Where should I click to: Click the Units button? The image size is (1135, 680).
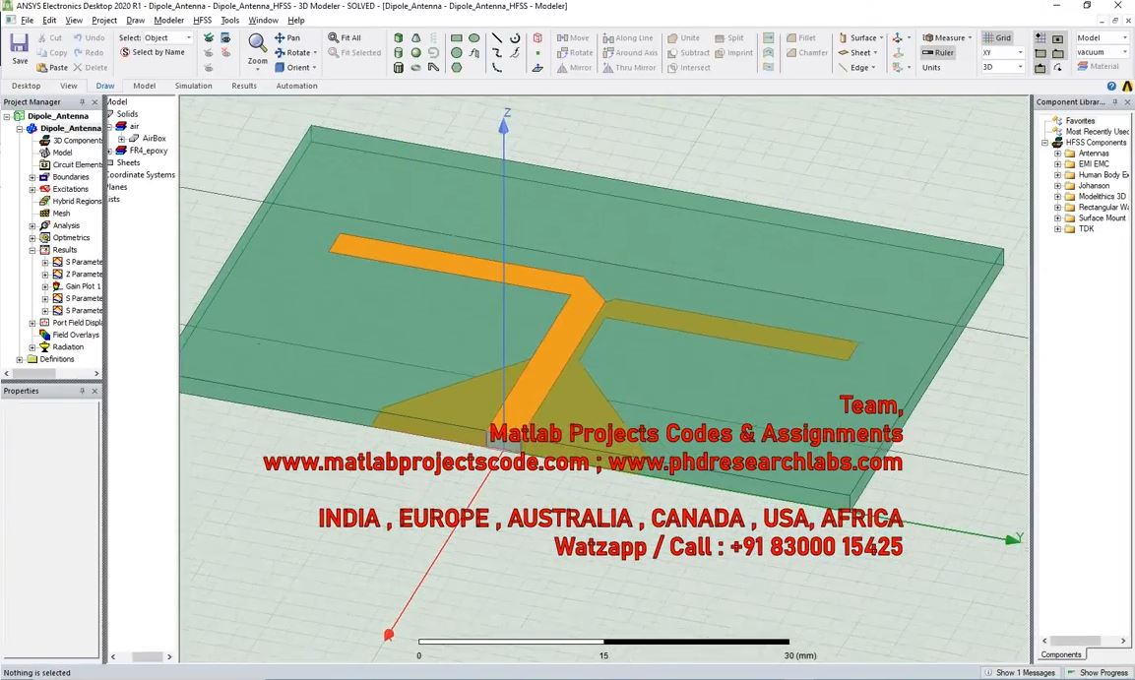931,68
